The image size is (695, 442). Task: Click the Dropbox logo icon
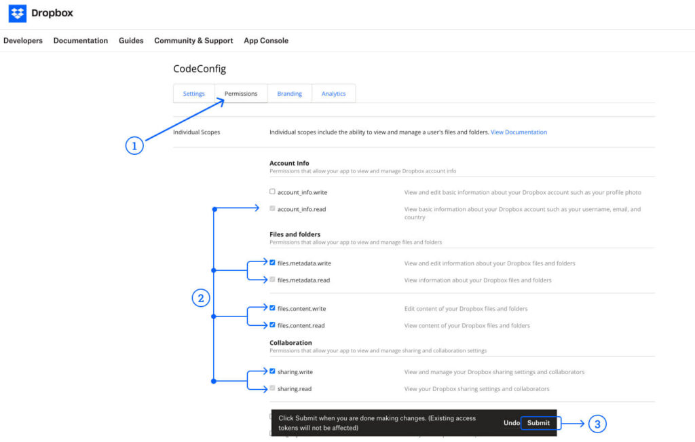[16, 13]
